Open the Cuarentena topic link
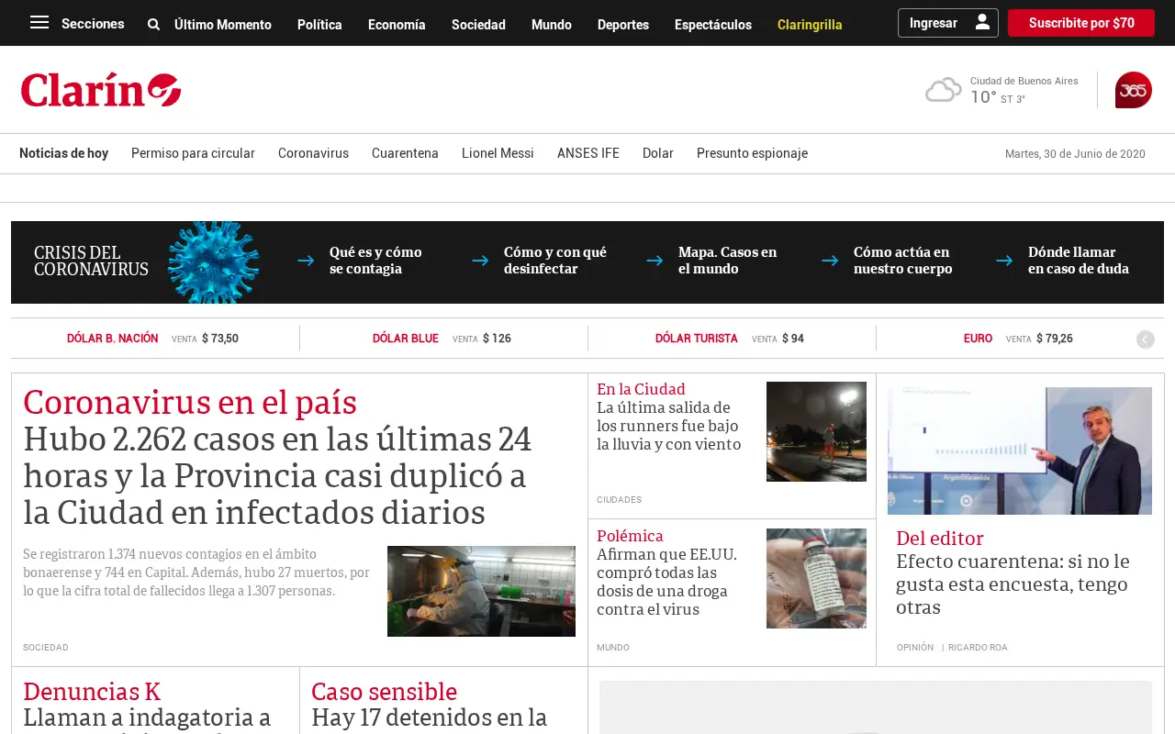Image resolution: width=1175 pixels, height=734 pixels. 405,153
